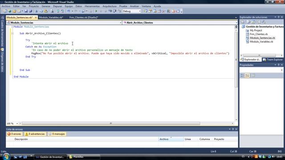The image size is (285, 160).
Task: Collapse the Module Modulo_Sentencias code region
Action: [12, 27]
